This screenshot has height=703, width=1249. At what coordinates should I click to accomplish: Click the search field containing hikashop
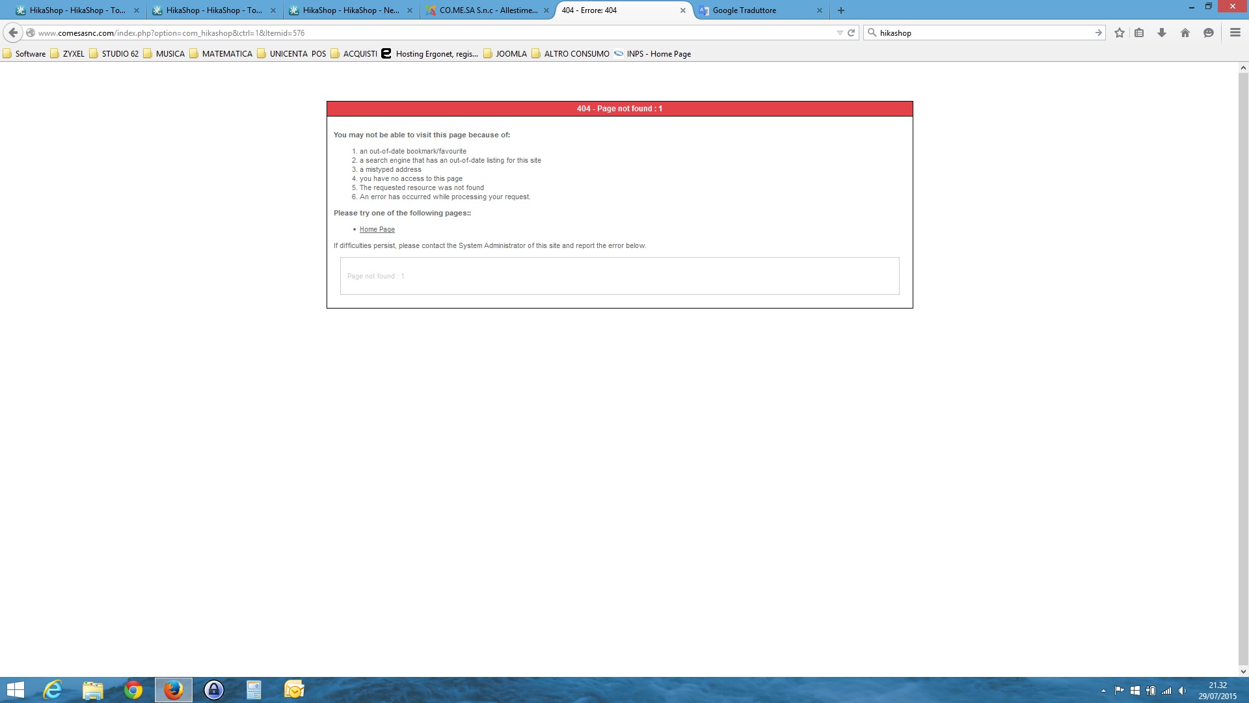[982, 33]
